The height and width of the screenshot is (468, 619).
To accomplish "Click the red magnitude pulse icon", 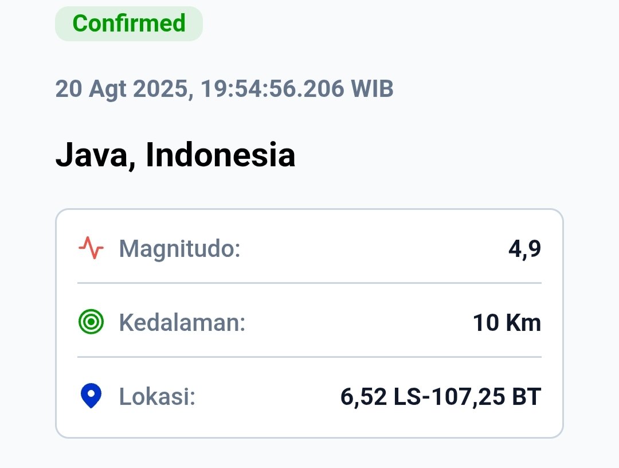I will [x=91, y=248].
